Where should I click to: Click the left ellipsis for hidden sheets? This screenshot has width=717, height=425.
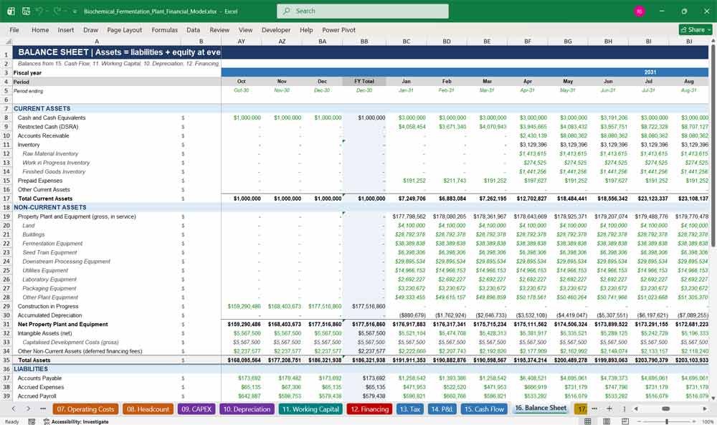click(x=43, y=409)
